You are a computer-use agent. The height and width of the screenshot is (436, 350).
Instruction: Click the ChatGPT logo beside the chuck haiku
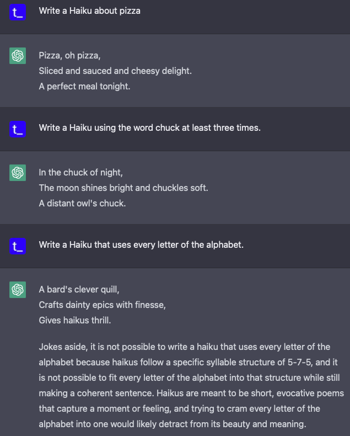(18, 173)
